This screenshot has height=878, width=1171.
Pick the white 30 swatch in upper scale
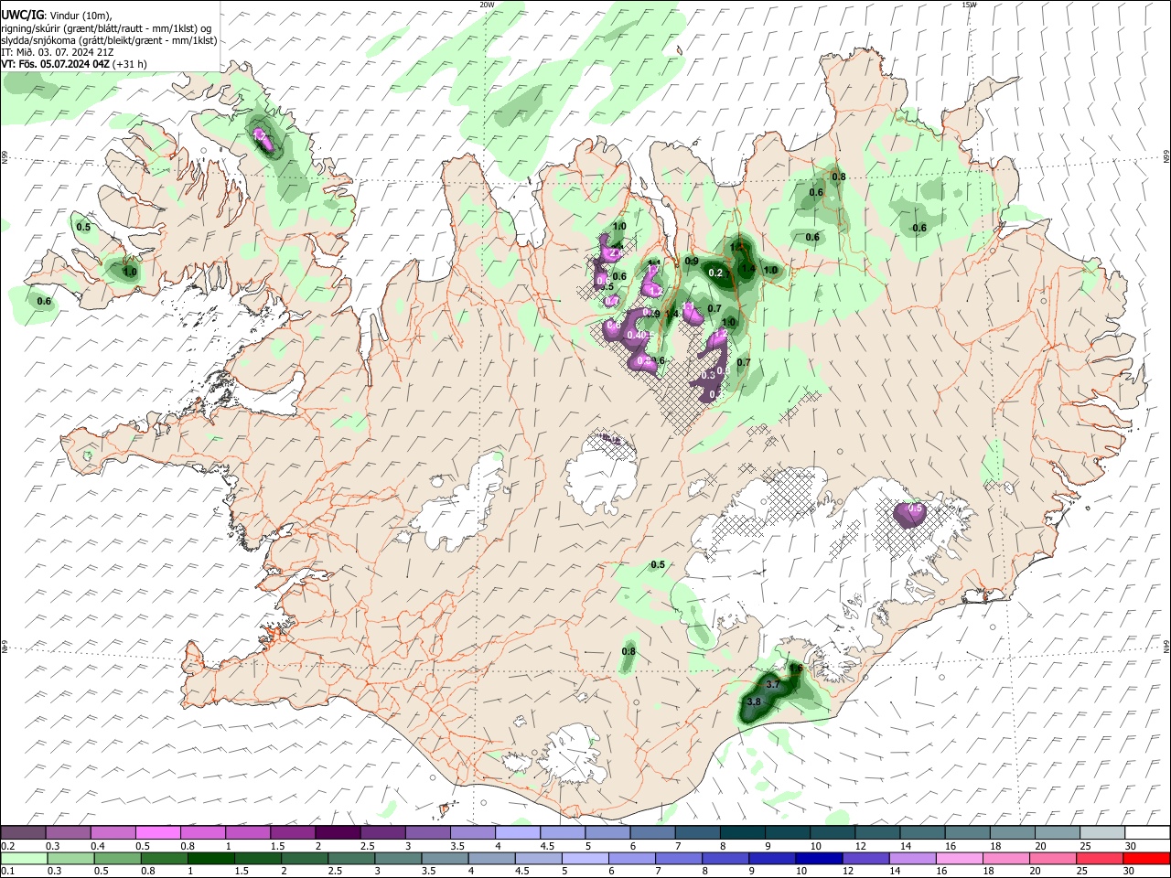click(1146, 832)
